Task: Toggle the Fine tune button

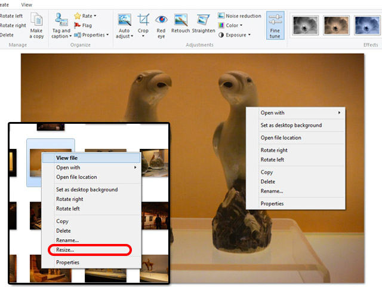Action: coord(275,25)
